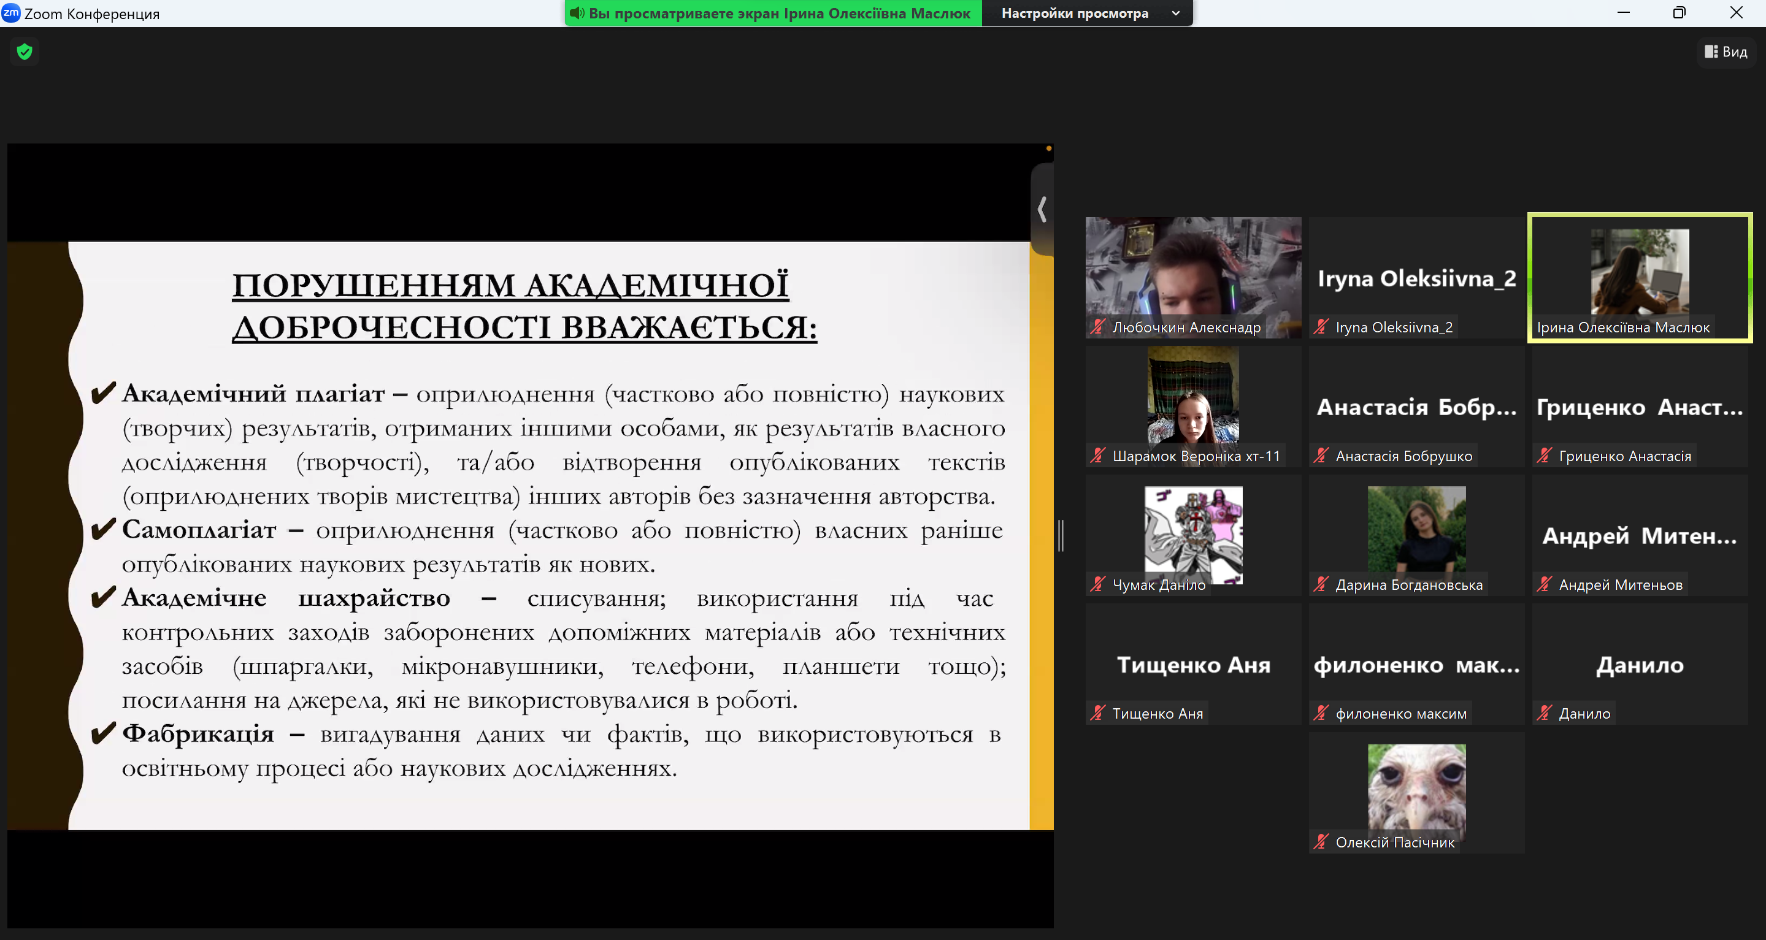Click muted mic icon for Чумак Даніло

(x=1097, y=584)
